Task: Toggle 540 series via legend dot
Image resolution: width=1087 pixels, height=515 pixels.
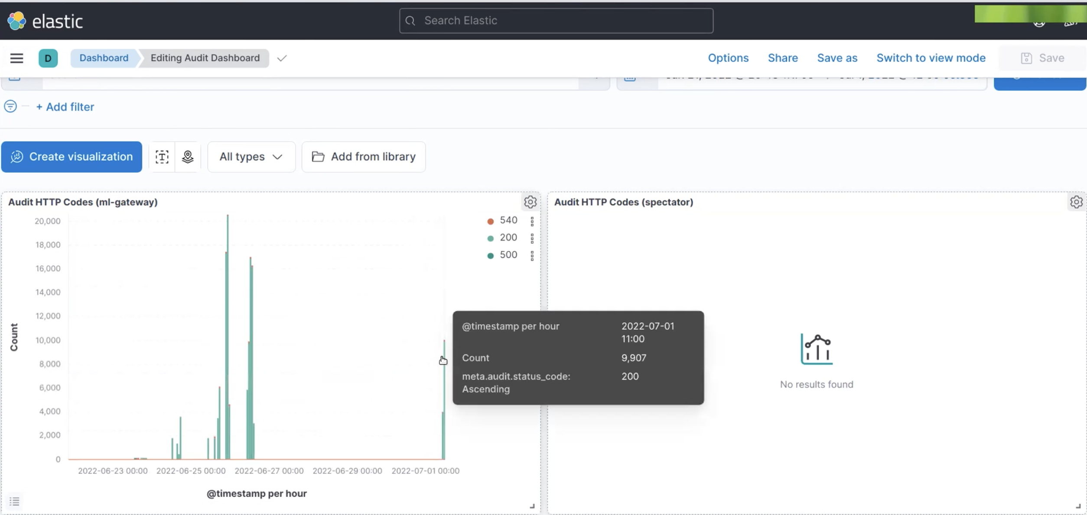Action: pos(490,221)
